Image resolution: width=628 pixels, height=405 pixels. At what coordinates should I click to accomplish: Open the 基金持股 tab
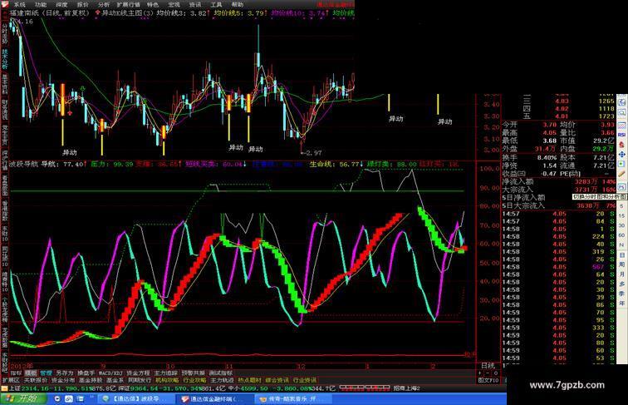pyautogui.click(x=91, y=380)
